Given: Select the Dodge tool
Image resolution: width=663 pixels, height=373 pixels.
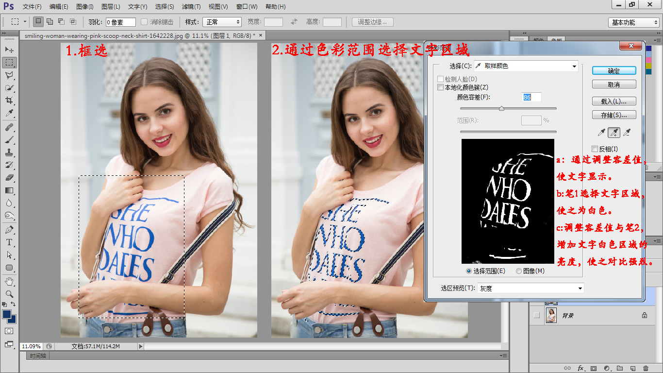Looking at the screenshot, I should click(9, 216).
